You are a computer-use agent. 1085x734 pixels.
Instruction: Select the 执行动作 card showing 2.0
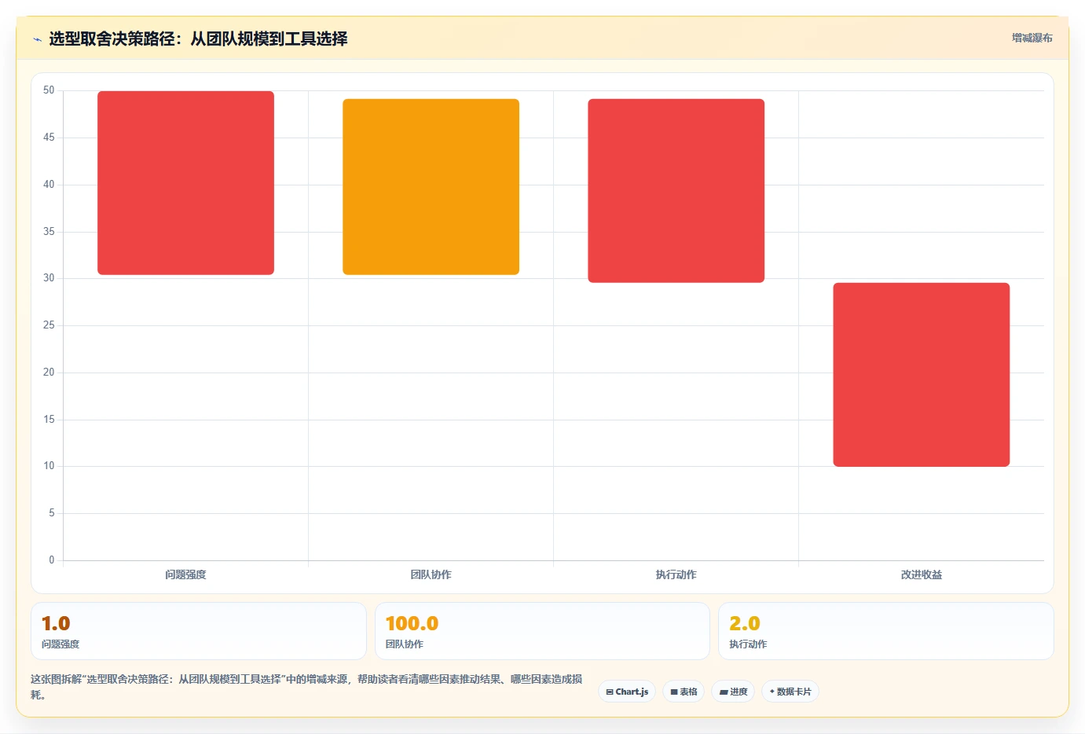coord(885,631)
